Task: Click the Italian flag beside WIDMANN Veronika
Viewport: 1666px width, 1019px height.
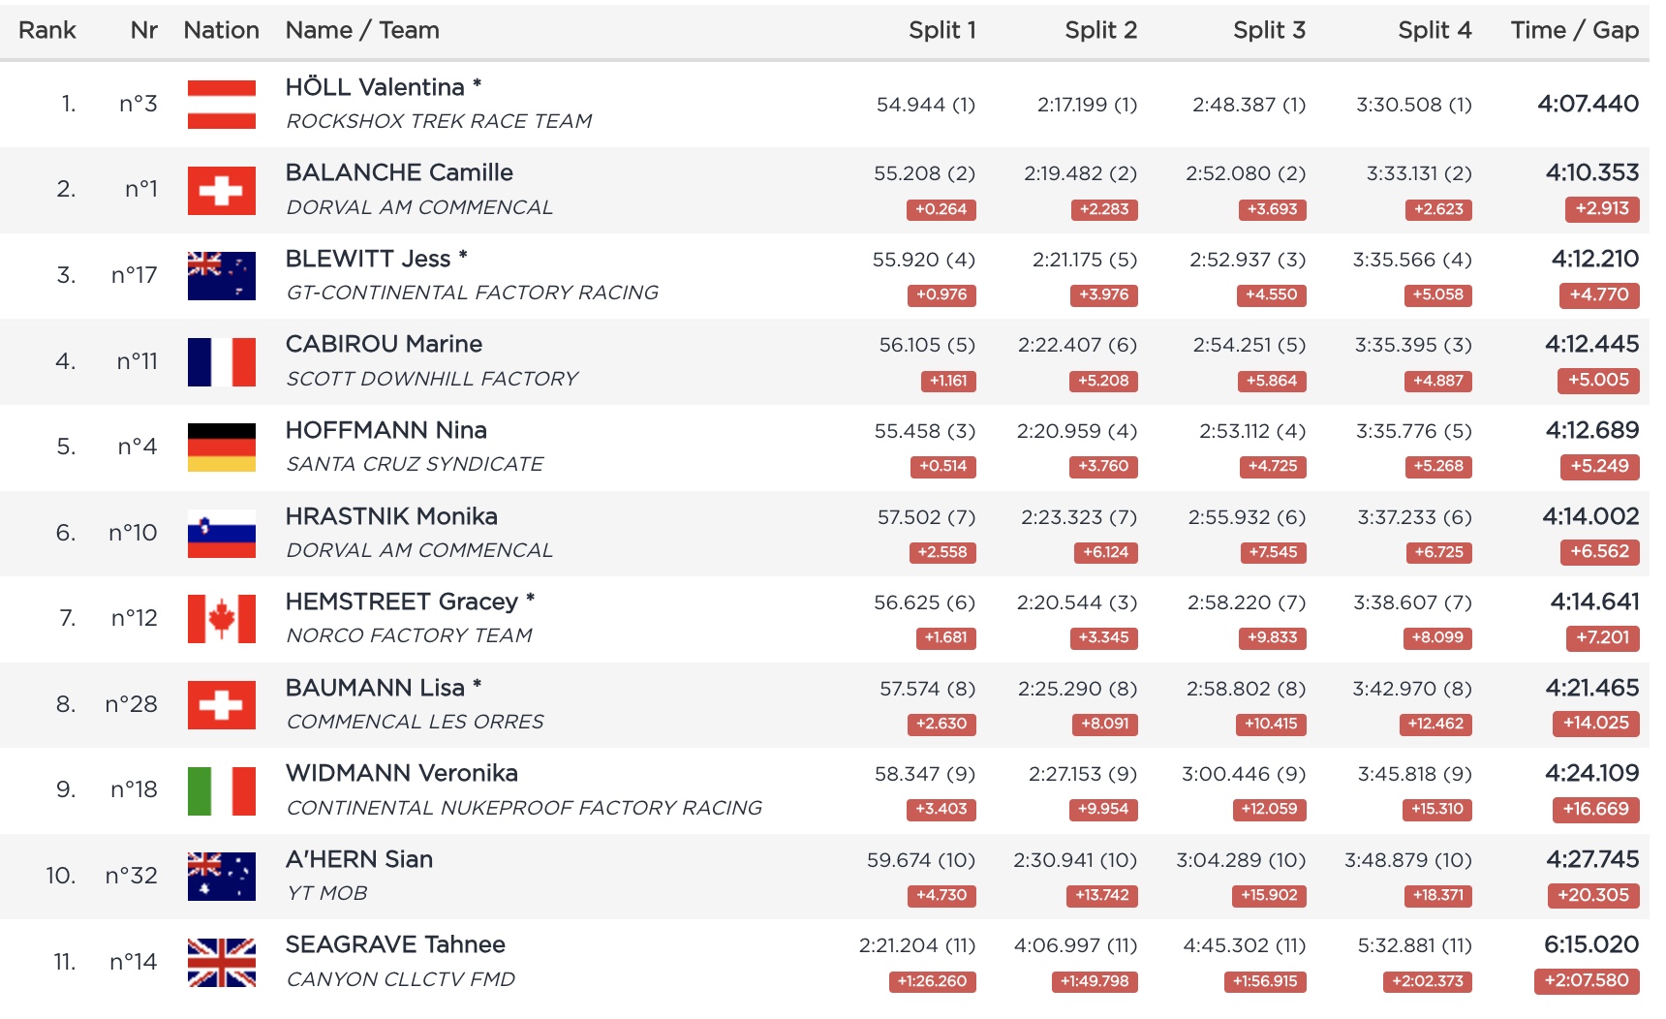Action: coord(221,790)
